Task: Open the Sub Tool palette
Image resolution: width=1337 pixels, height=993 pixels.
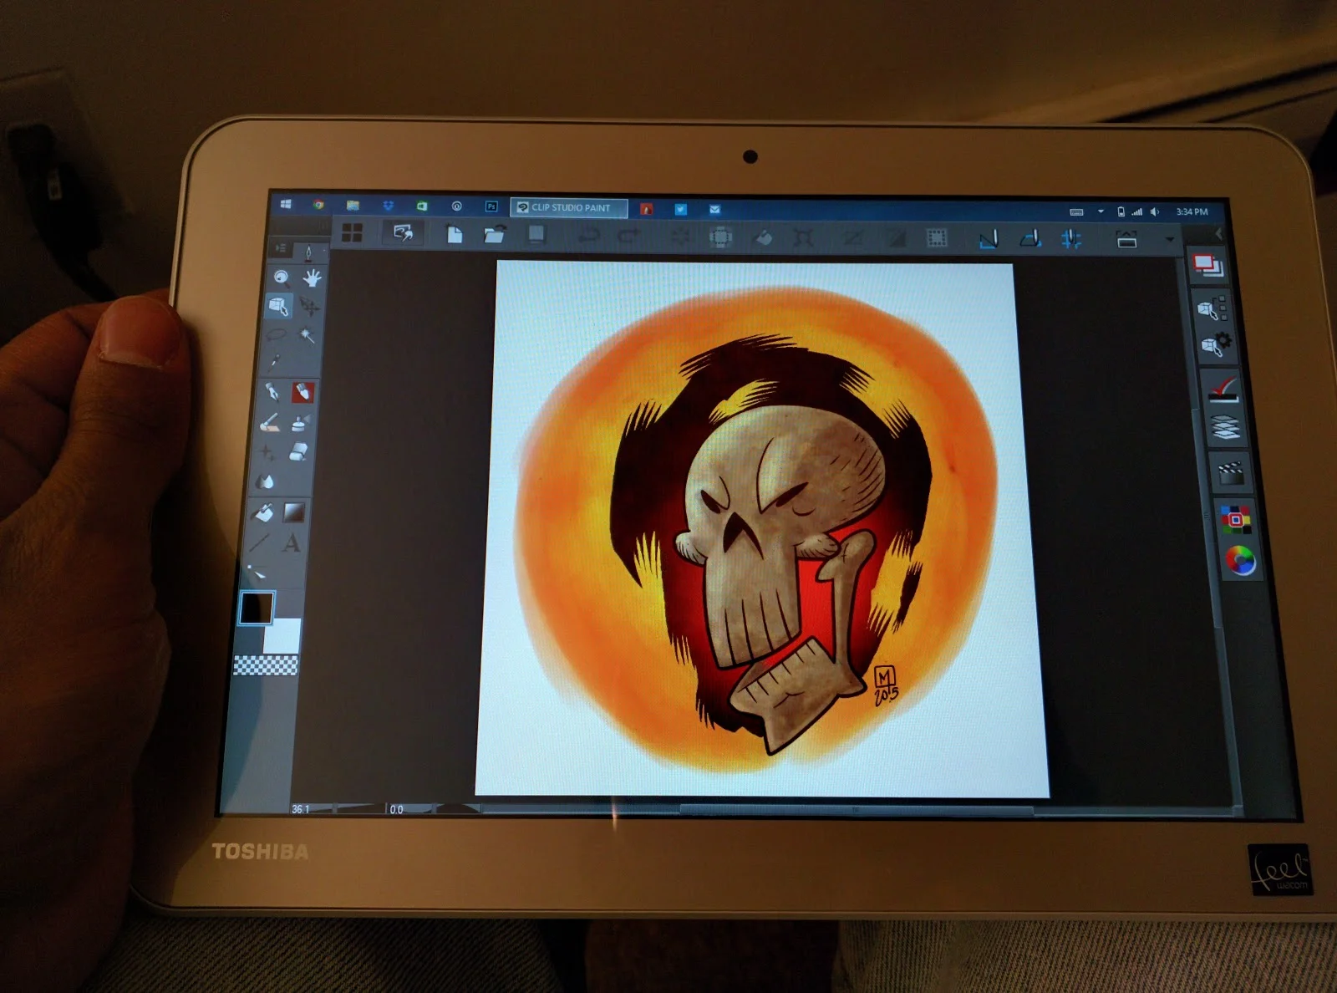Action: click(1211, 308)
